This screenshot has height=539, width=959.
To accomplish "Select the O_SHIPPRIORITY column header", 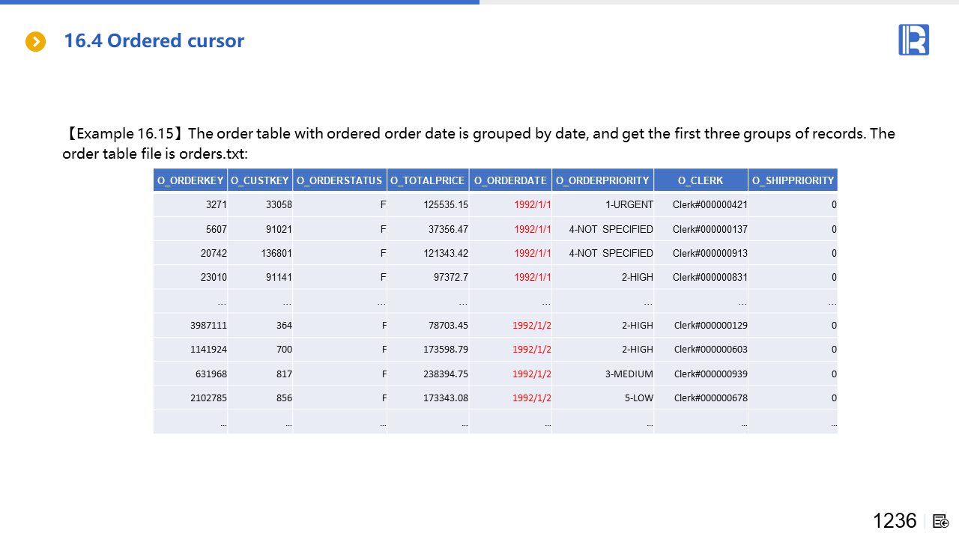I will point(793,180).
